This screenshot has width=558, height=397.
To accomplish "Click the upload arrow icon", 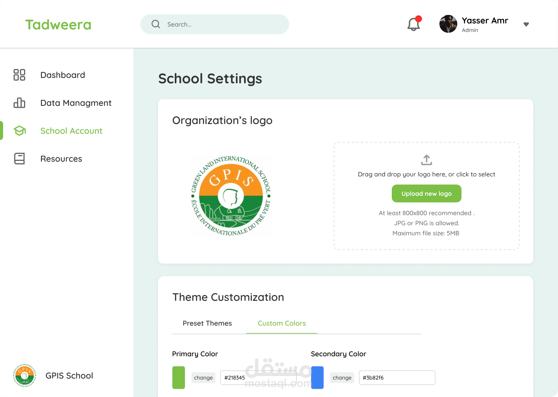I will click(x=427, y=159).
